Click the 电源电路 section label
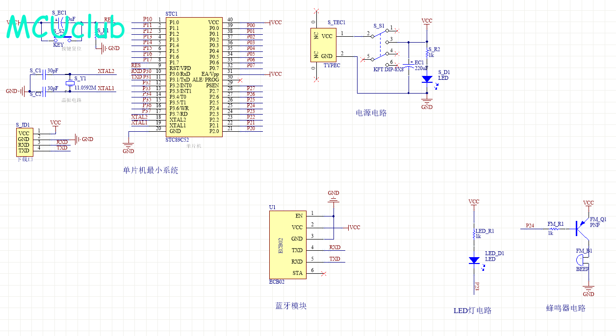Image resolution: width=616 pixels, height=336 pixels. coord(371,113)
